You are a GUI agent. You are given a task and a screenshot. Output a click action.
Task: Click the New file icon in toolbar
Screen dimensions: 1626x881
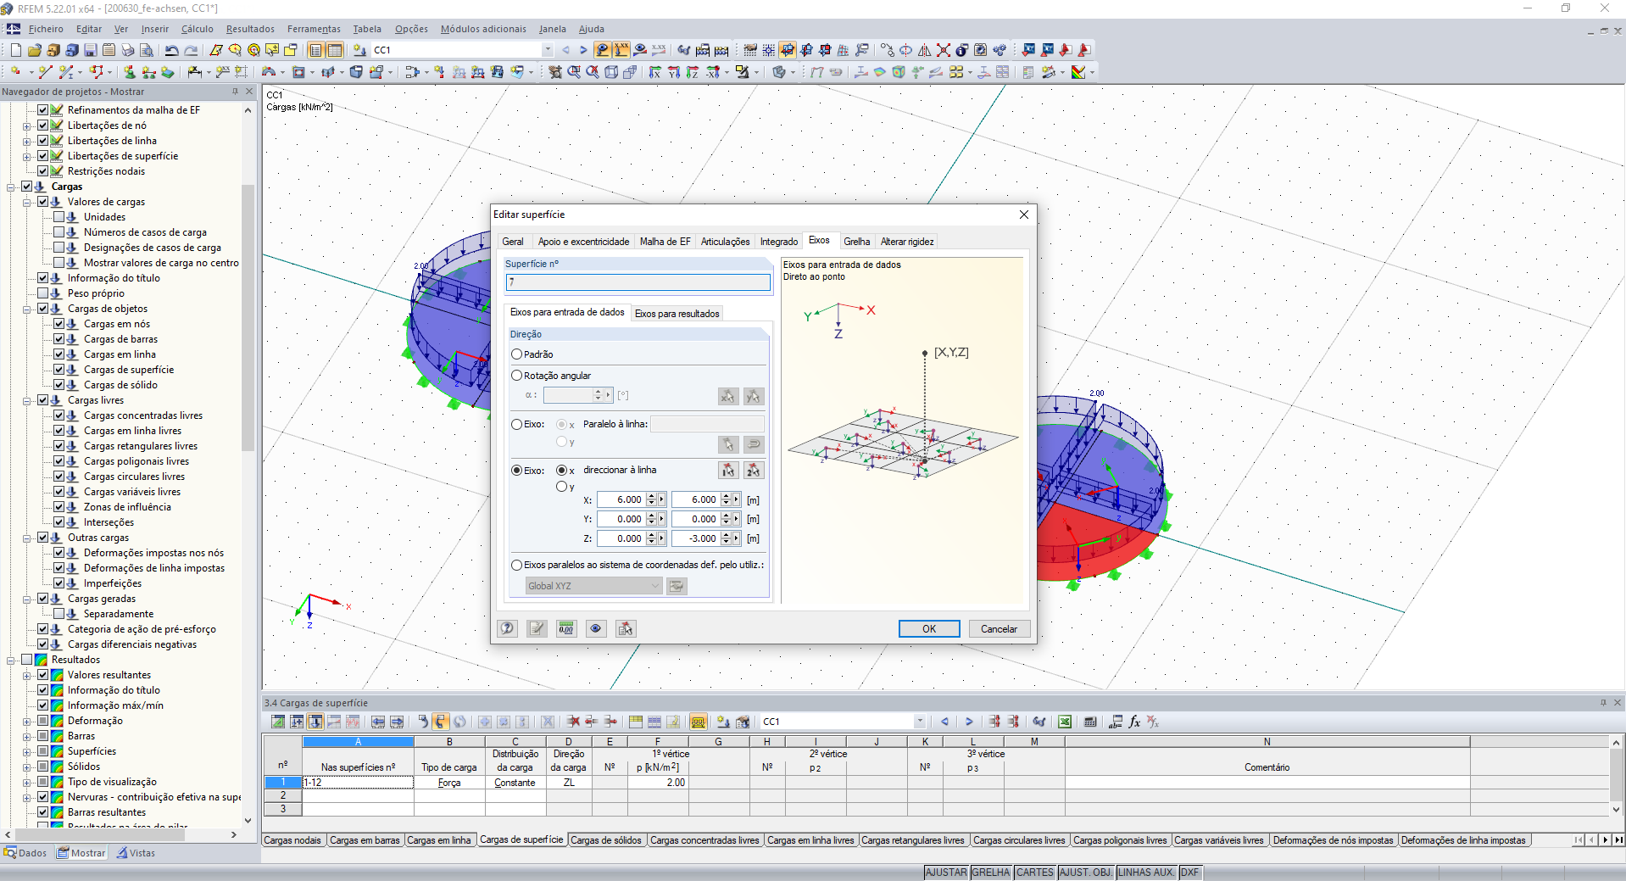point(15,50)
